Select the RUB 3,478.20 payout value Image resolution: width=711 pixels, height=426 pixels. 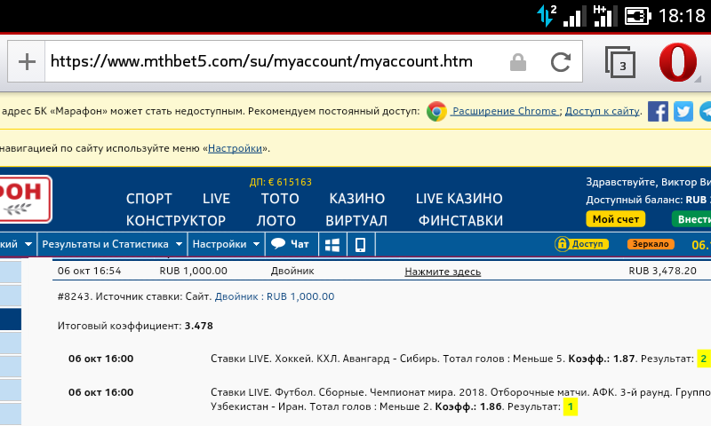click(662, 271)
